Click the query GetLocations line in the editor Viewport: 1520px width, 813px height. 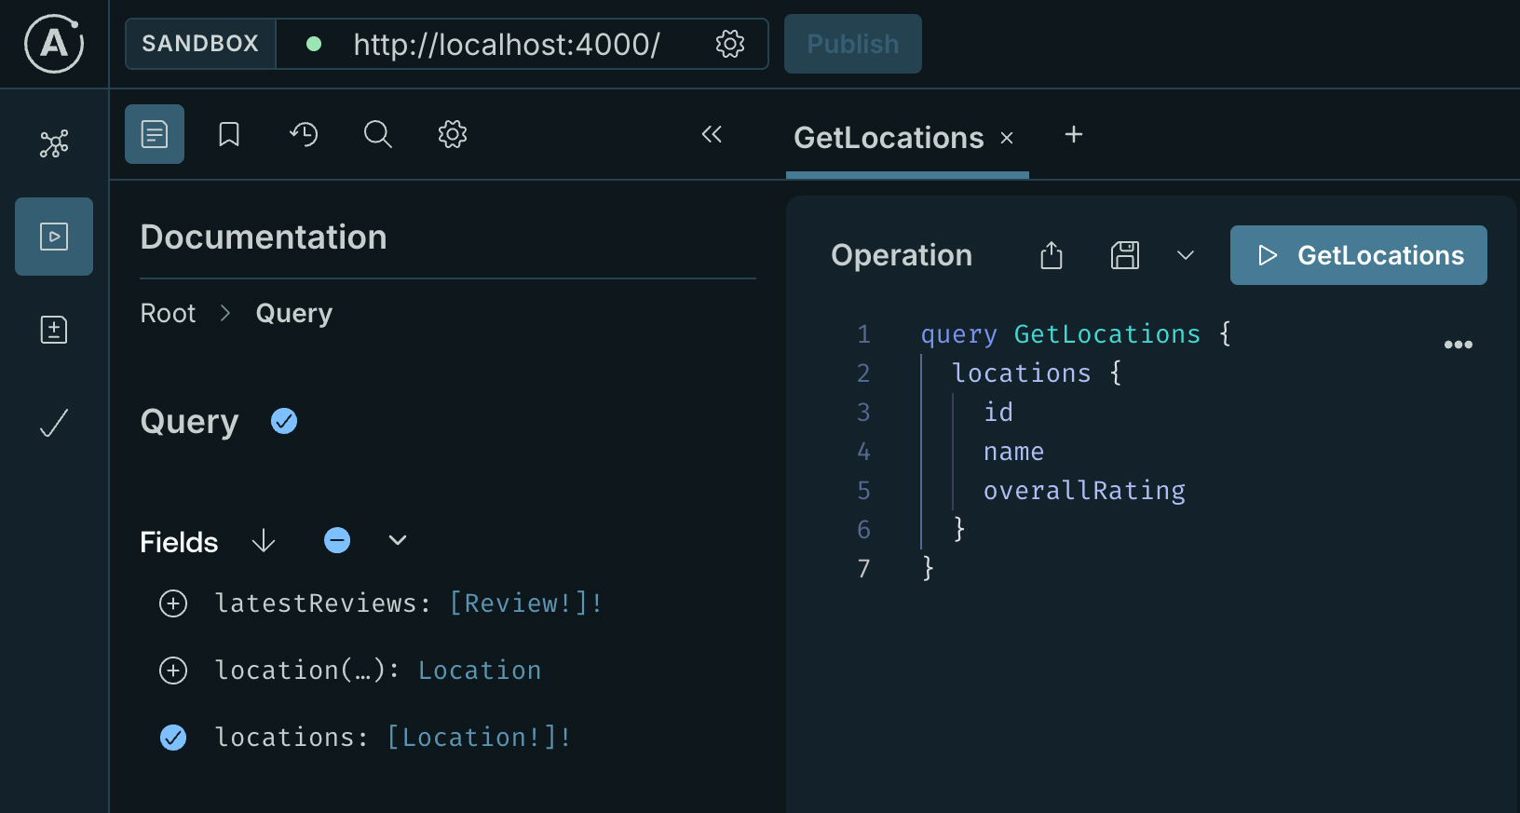click(x=1076, y=334)
